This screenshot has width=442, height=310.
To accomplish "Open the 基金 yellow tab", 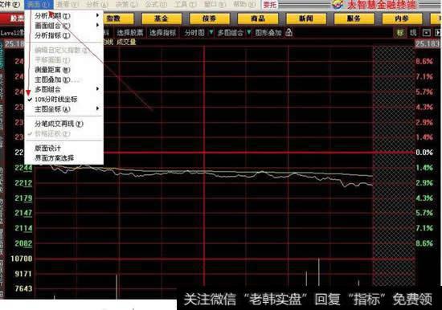I will 162,18.
